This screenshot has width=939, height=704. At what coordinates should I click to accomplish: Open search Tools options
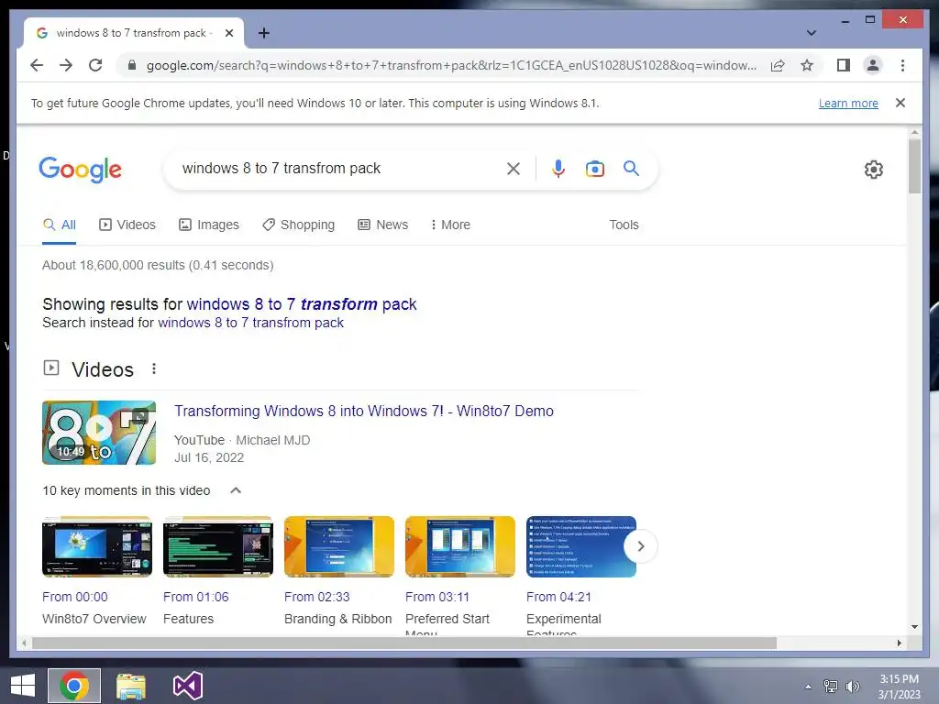click(624, 225)
